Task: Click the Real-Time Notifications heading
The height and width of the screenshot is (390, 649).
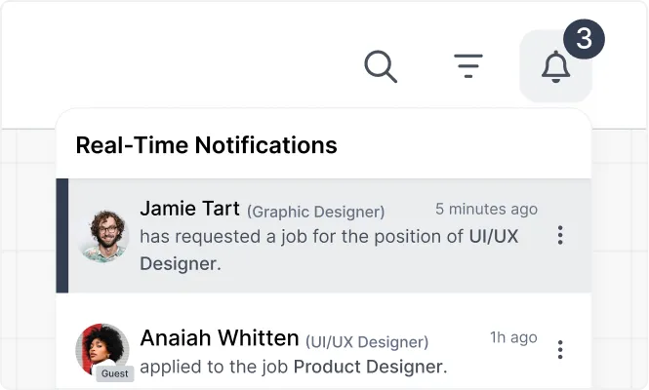Action: pyautogui.click(x=206, y=145)
